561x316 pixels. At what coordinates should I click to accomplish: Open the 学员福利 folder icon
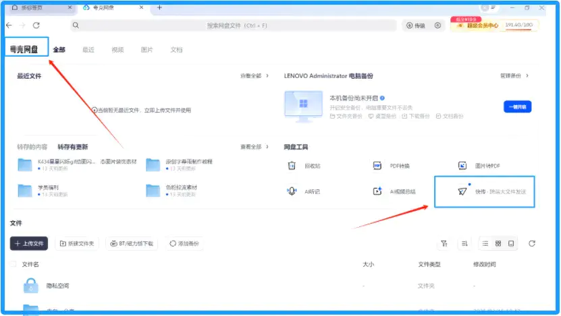pos(25,191)
